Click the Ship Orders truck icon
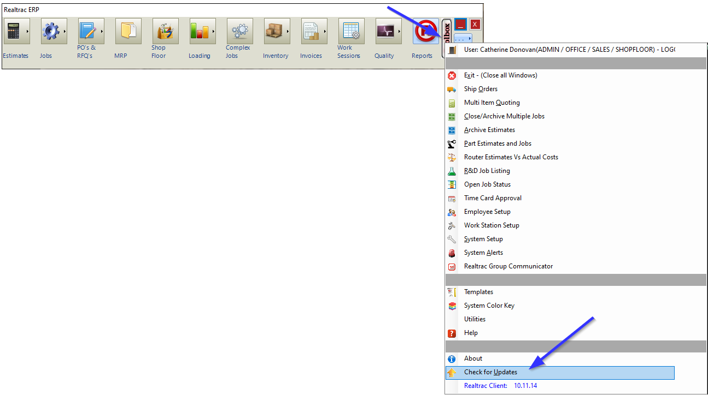Viewport: 708px width, 395px height. click(452, 89)
